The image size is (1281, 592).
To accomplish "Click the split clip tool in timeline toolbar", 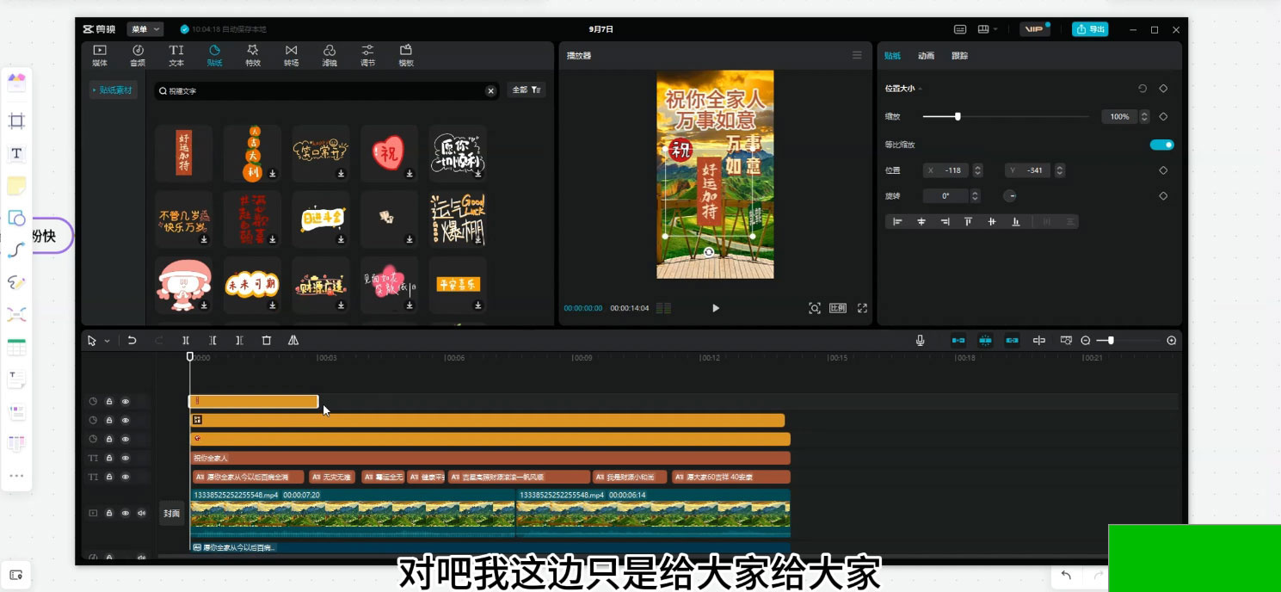I will pyautogui.click(x=186, y=341).
